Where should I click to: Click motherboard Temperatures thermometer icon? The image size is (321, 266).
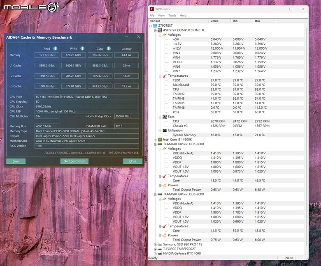(165, 76)
